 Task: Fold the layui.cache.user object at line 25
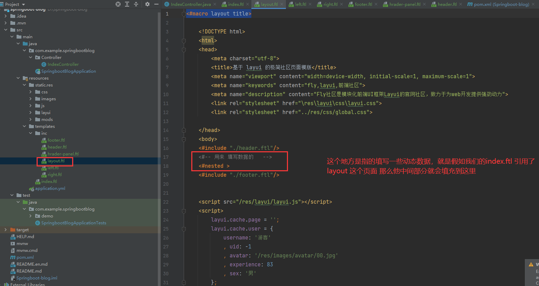(x=184, y=229)
